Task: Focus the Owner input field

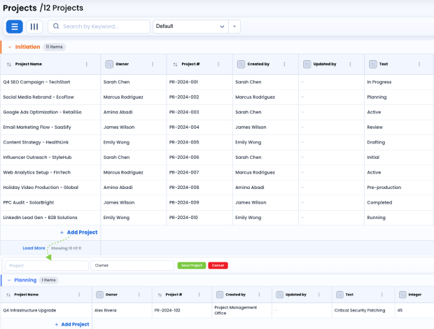Action: pyautogui.click(x=132, y=265)
